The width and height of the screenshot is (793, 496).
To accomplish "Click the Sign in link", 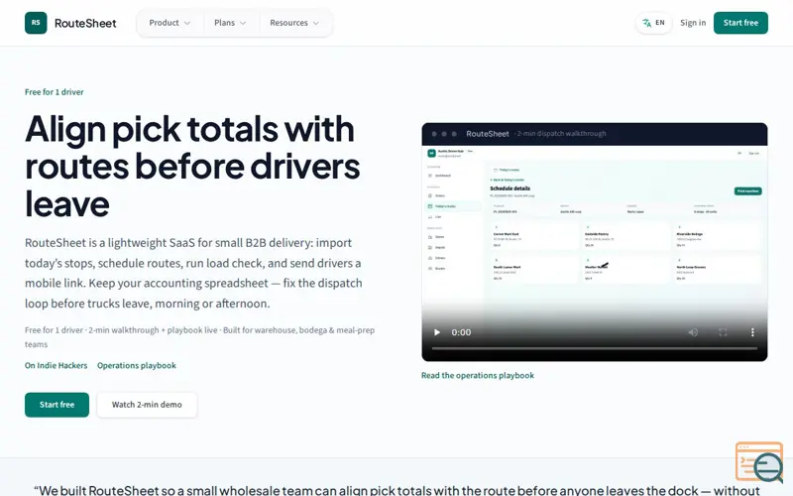I will pos(692,23).
